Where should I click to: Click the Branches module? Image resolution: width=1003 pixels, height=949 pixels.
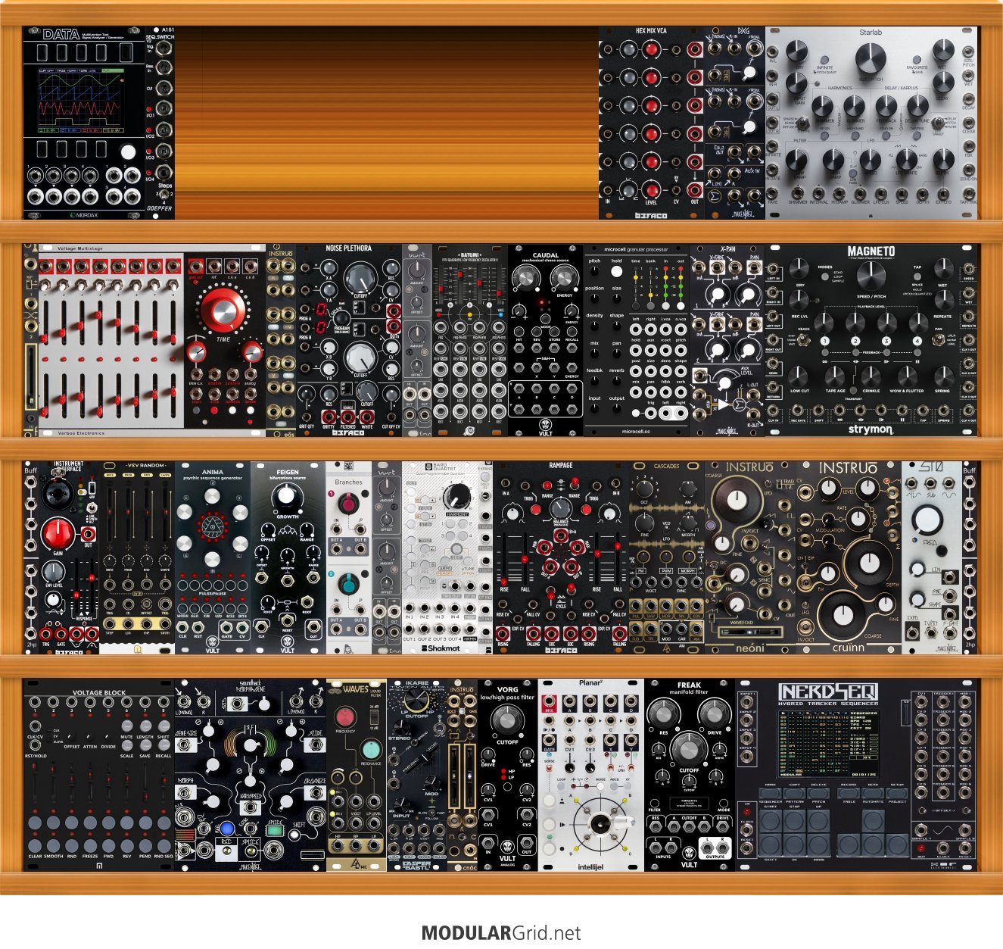349,557
